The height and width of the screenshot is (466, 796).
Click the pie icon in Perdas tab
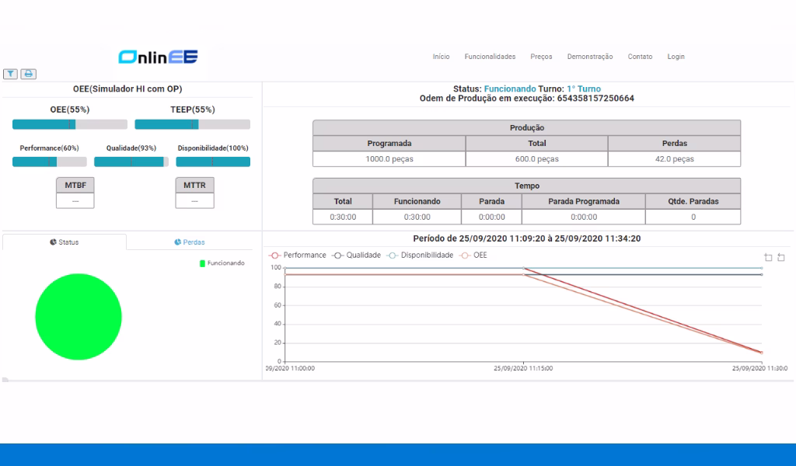click(x=178, y=242)
